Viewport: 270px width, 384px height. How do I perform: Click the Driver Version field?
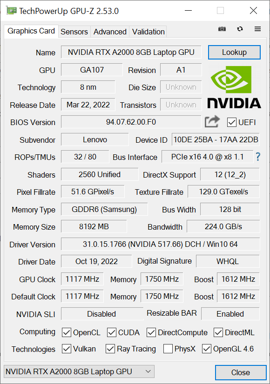tap(160, 244)
